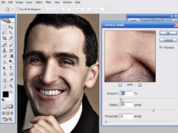Select the Dodge tool
Viewport: 178px width, 133px height.
coord(11,61)
